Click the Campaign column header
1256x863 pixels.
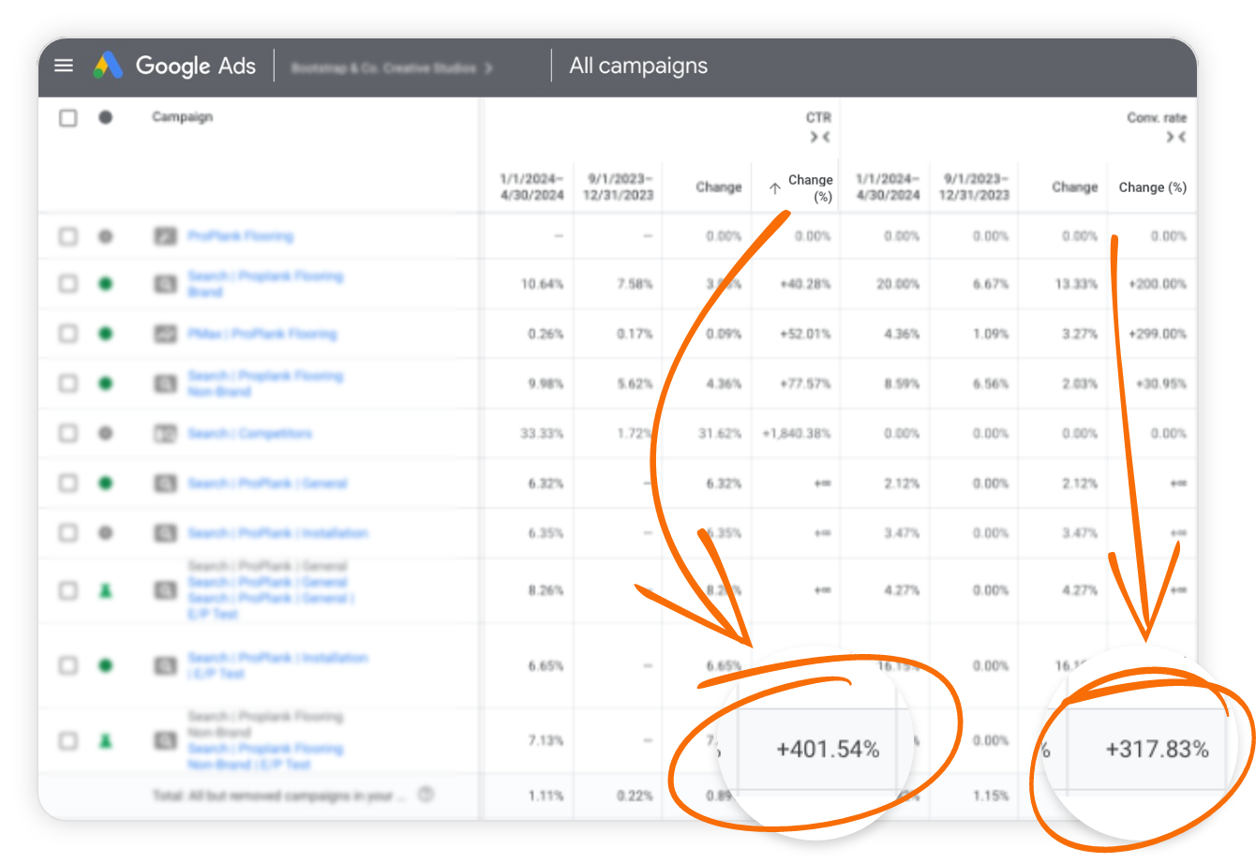point(182,117)
